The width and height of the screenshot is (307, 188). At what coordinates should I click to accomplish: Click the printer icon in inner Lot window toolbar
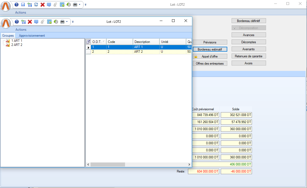pyautogui.click(x=62, y=22)
